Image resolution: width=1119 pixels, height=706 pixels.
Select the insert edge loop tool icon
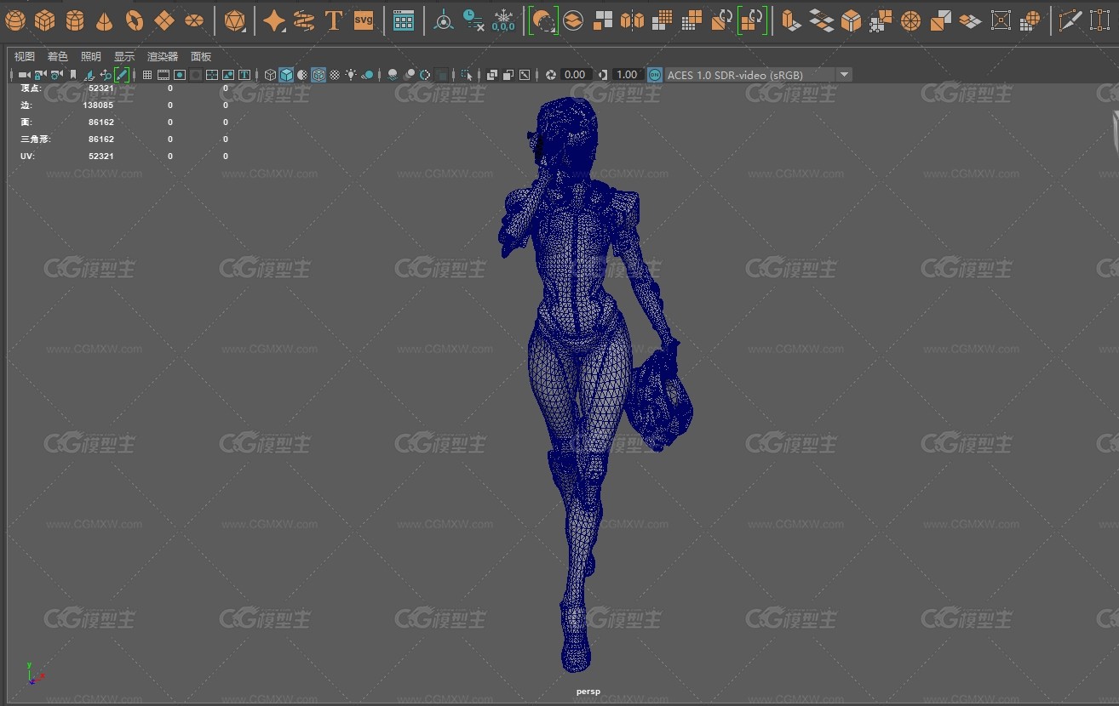tap(1099, 20)
